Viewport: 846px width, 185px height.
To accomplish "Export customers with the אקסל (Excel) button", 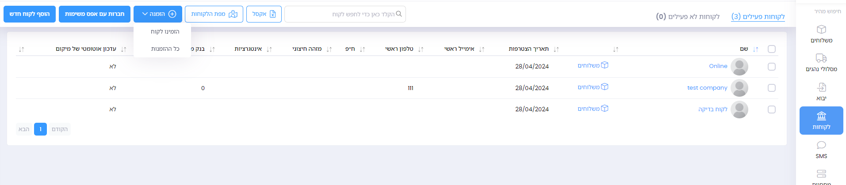I will 264,14.
